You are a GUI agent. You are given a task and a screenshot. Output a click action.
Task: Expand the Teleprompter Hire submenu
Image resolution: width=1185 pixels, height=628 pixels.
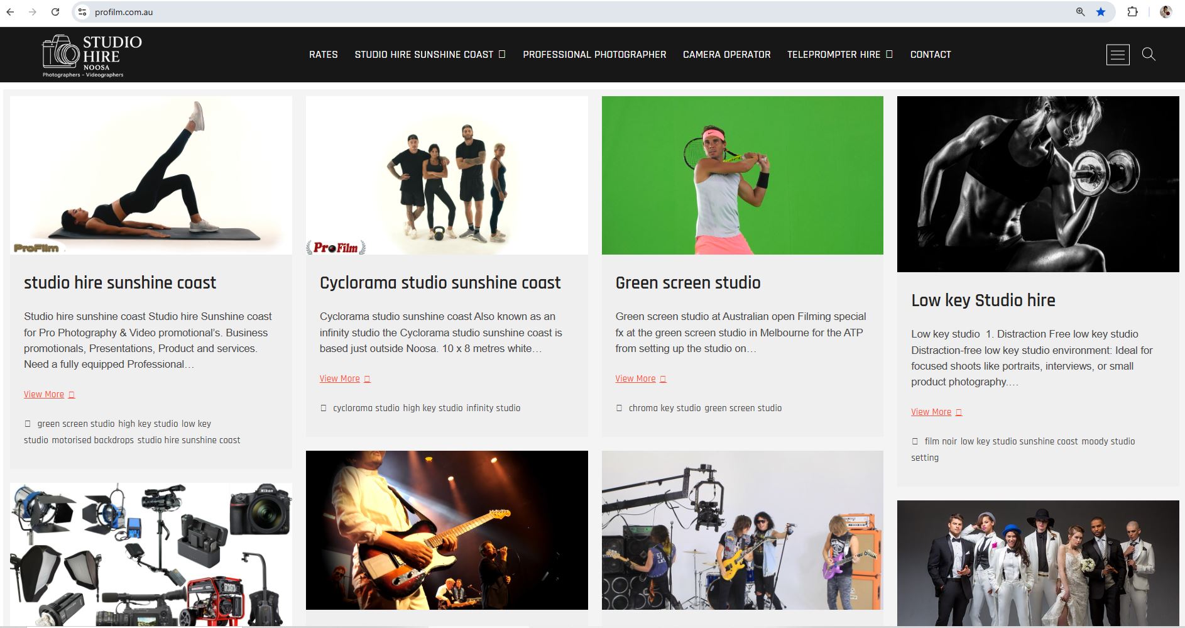[890, 54]
